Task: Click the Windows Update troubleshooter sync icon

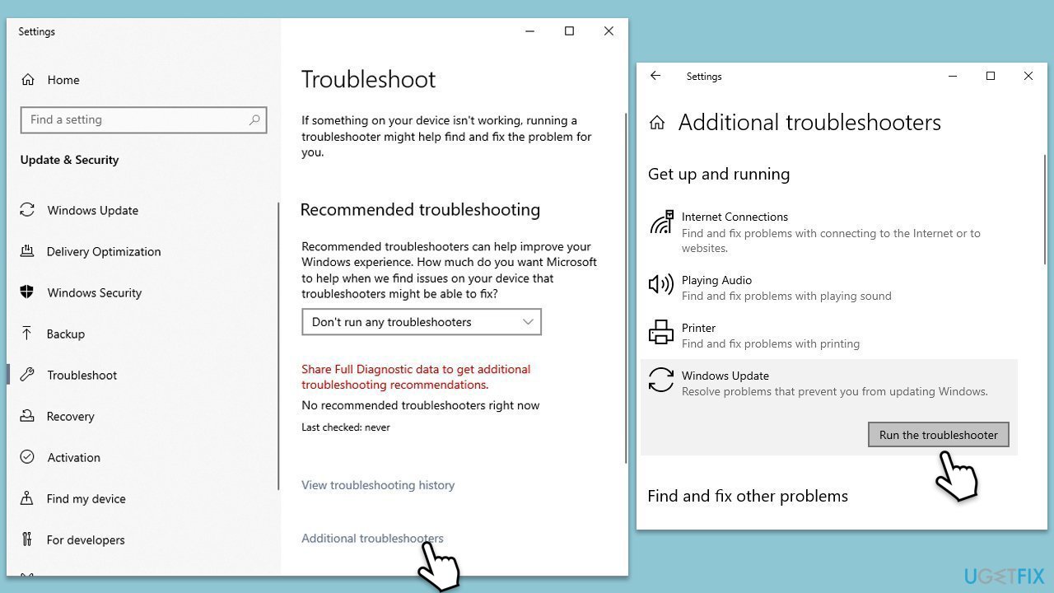Action: pyautogui.click(x=661, y=380)
